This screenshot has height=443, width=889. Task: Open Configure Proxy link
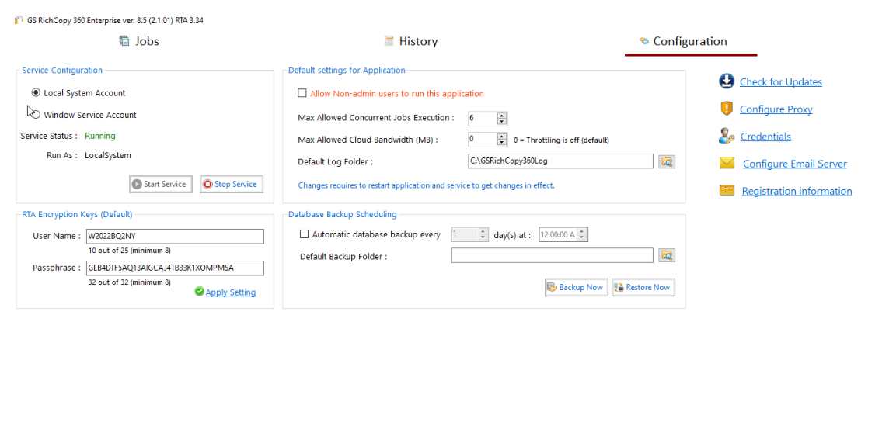[x=776, y=109]
